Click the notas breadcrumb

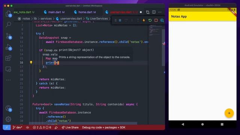tap(26, 18)
